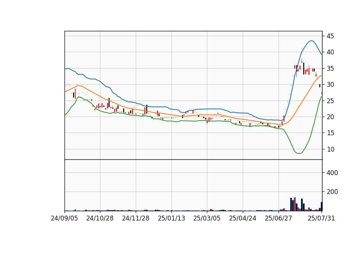Click the volume axis value 400
This screenshot has width=358, height=257.
(332, 173)
